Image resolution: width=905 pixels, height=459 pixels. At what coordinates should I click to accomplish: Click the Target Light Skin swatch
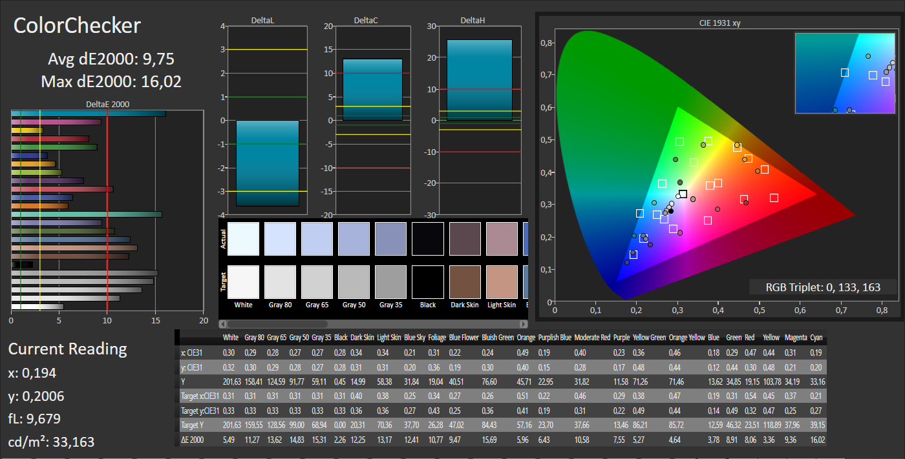502,282
